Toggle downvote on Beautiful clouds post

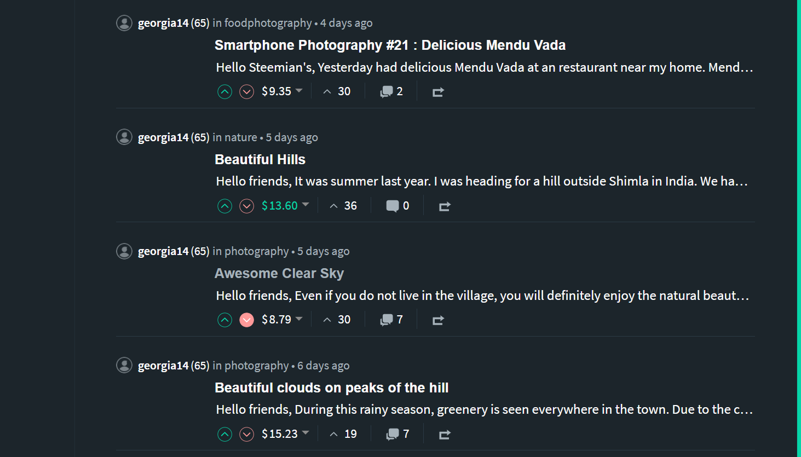[x=247, y=435]
